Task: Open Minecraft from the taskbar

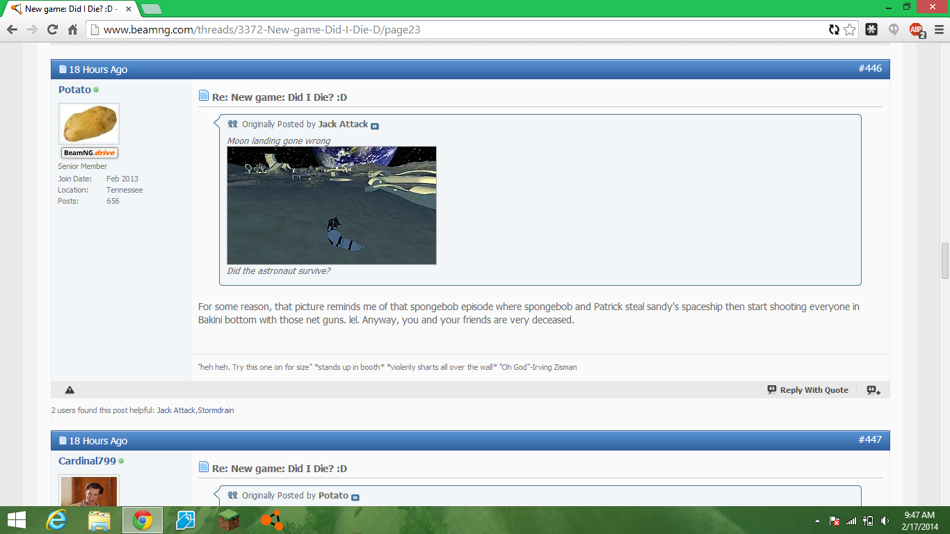Action: (229, 520)
